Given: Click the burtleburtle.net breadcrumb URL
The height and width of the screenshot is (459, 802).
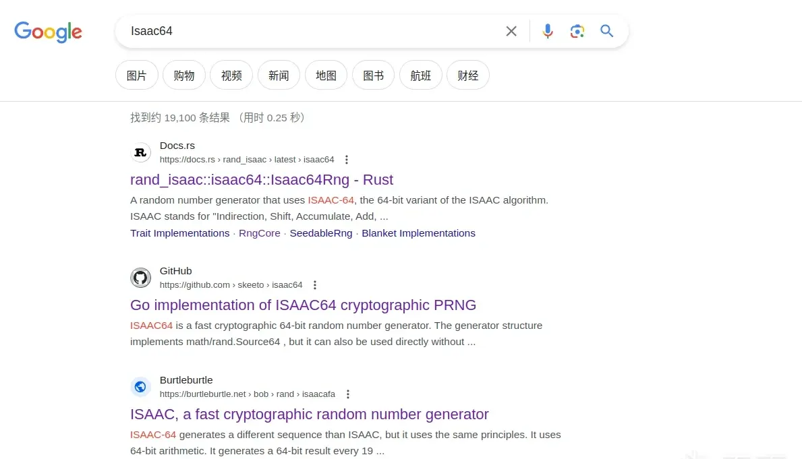Looking at the screenshot, I should tap(247, 394).
